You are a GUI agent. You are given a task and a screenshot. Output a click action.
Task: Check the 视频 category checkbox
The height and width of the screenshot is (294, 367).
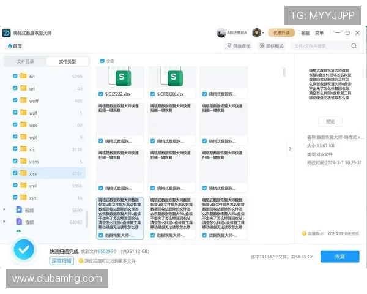(x=11, y=209)
